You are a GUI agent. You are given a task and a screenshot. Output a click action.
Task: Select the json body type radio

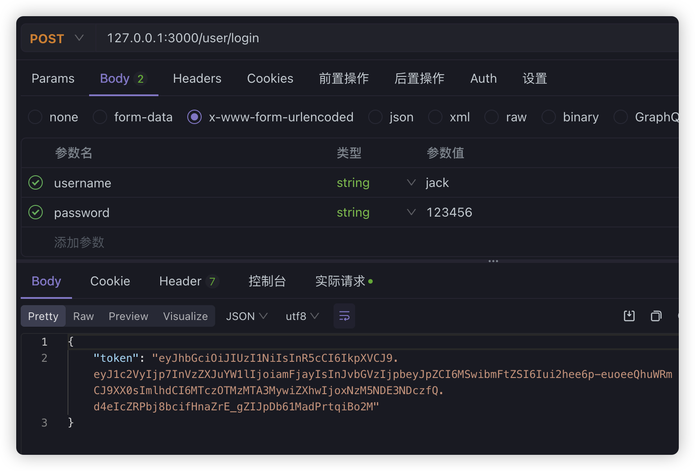[x=375, y=117]
